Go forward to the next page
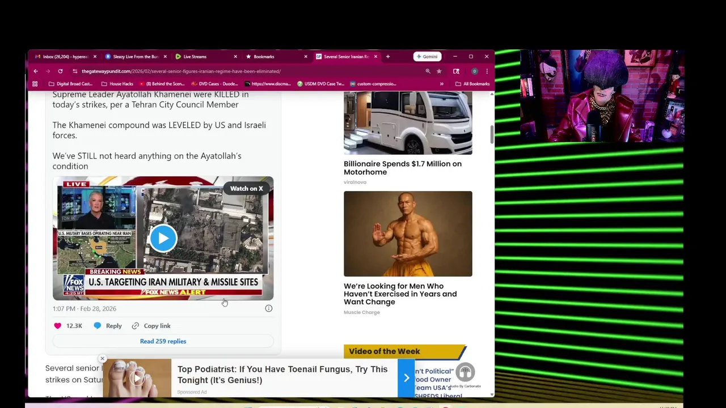 click(x=48, y=71)
